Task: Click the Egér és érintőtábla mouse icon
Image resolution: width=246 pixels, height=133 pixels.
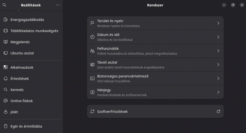Action: coord(6,126)
